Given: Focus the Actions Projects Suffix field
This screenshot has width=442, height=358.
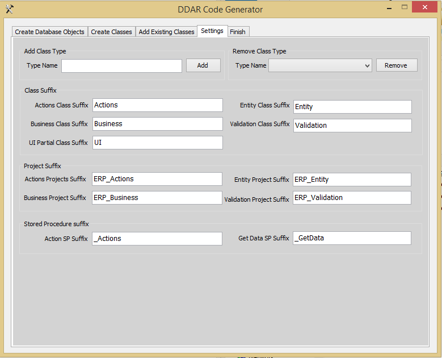Looking at the screenshot, I should (157, 179).
